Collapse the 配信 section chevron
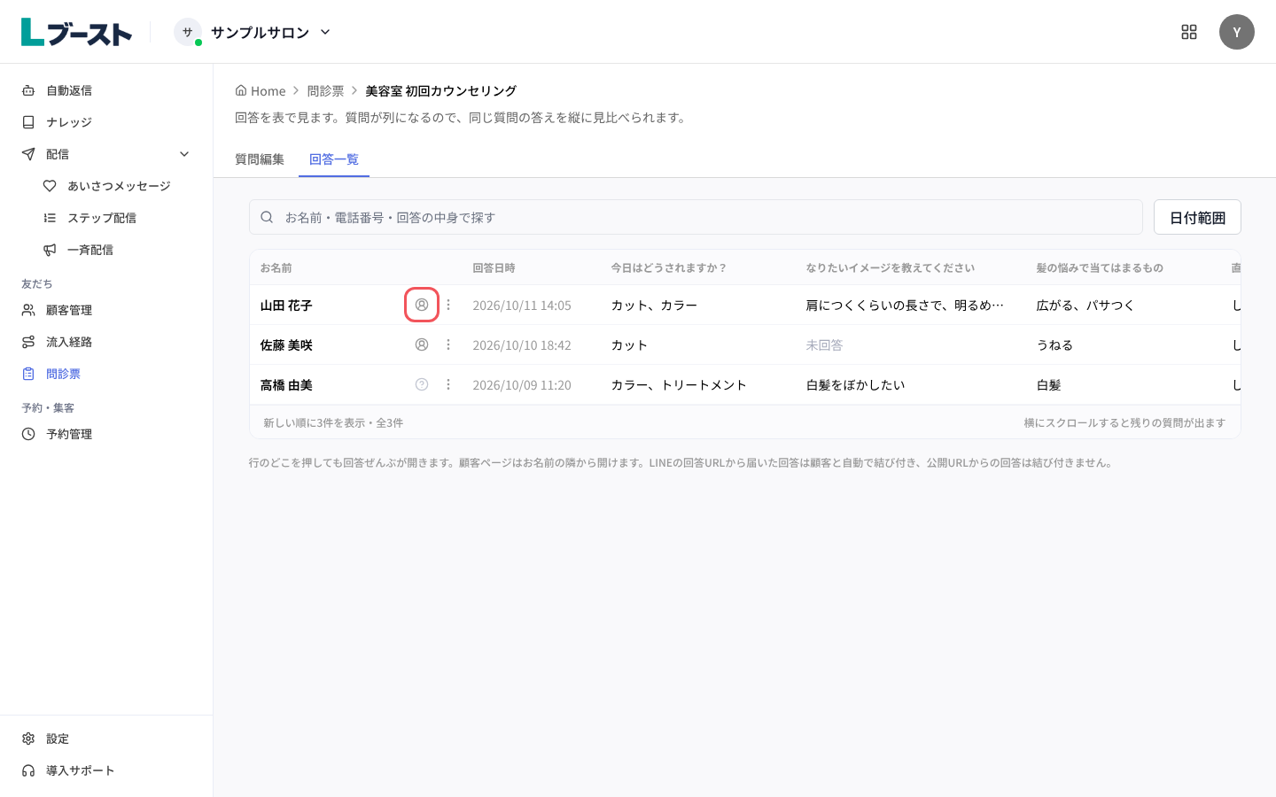 click(x=184, y=154)
